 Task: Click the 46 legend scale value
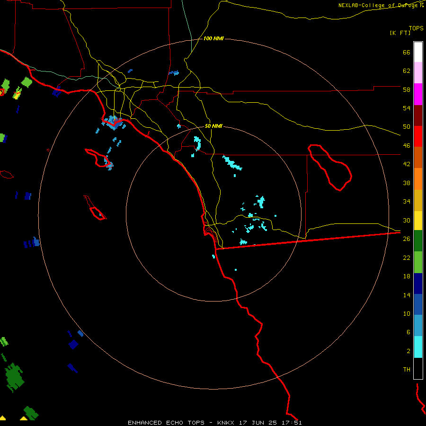[x=407, y=145]
